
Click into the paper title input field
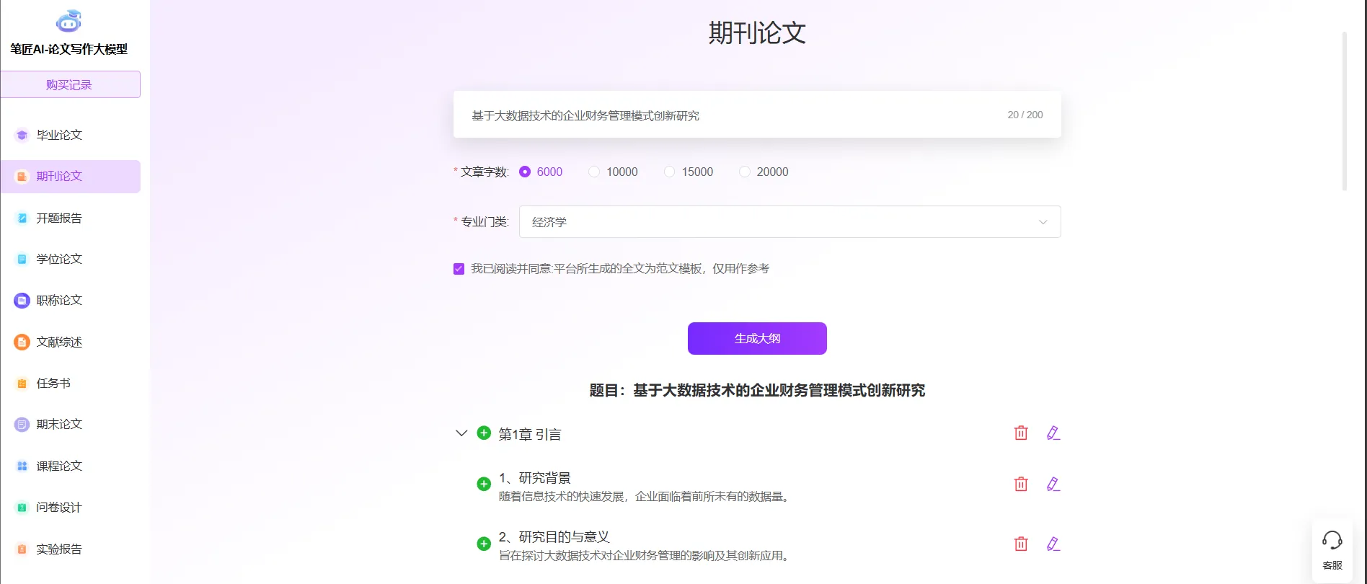(x=728, y=115)
